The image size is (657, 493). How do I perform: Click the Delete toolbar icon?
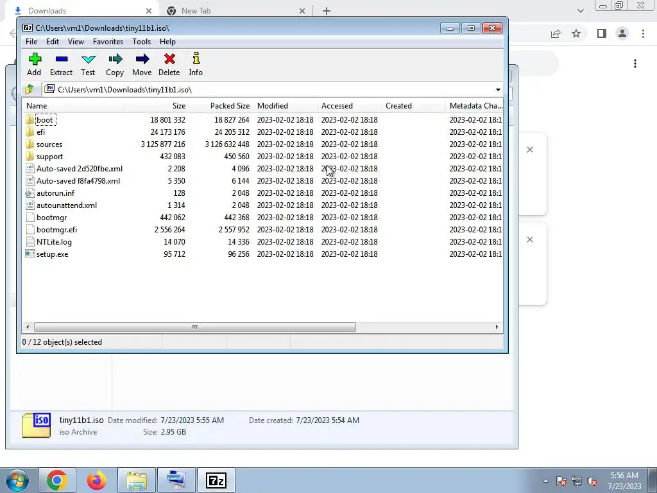tap(169, 59)
